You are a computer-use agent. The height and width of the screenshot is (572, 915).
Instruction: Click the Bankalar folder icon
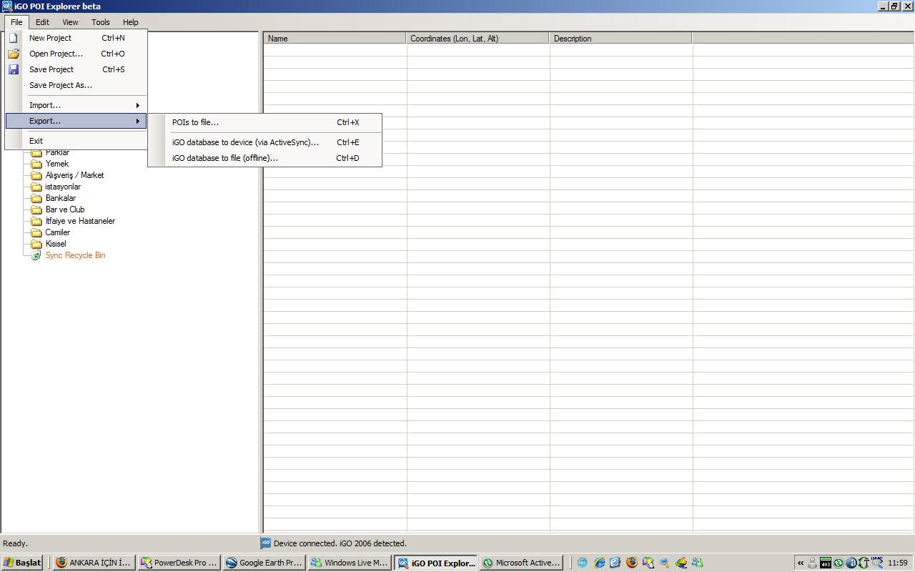click(36, 198)
